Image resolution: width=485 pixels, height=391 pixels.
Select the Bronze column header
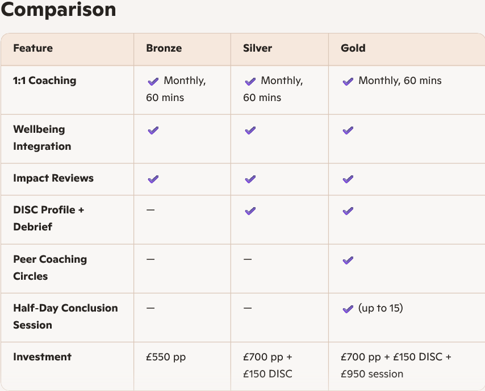coord(164,48)
